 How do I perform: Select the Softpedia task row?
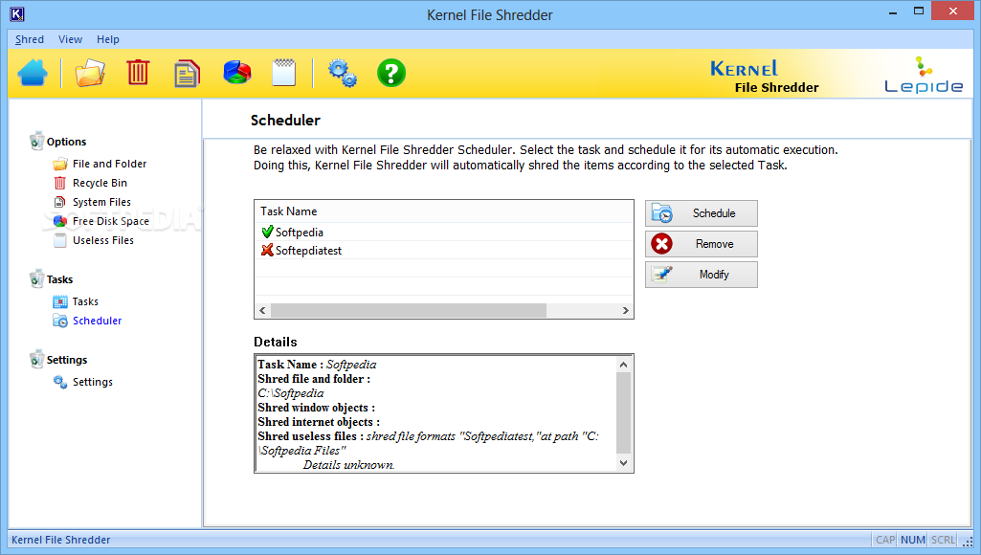pyautogui.click(x=443, y=233)
